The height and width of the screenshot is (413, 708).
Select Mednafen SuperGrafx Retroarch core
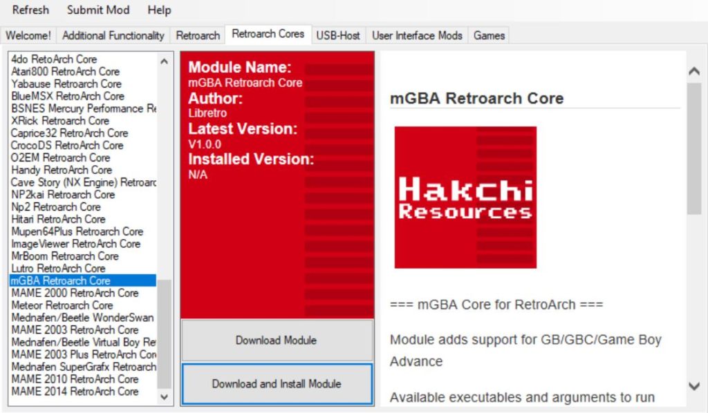click(83, 367)
